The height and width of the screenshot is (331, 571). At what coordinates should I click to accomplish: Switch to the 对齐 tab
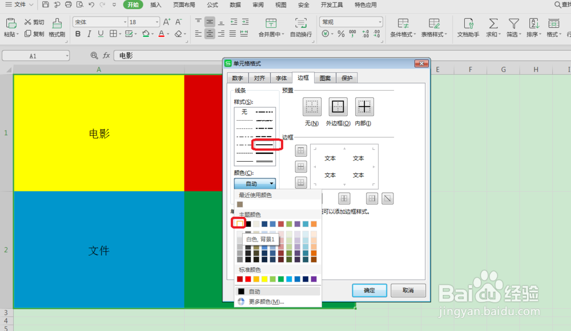[x=259, y=78]
